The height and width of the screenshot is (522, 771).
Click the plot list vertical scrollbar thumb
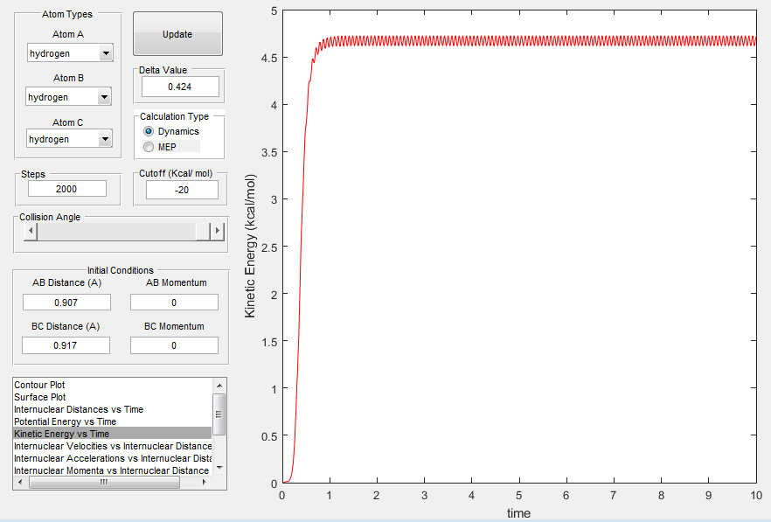click(x=219, y=414)
